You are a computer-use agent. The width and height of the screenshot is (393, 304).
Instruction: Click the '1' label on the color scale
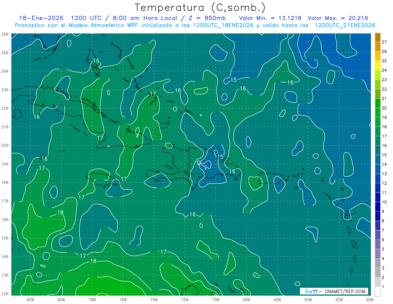[x=384, y=287]
